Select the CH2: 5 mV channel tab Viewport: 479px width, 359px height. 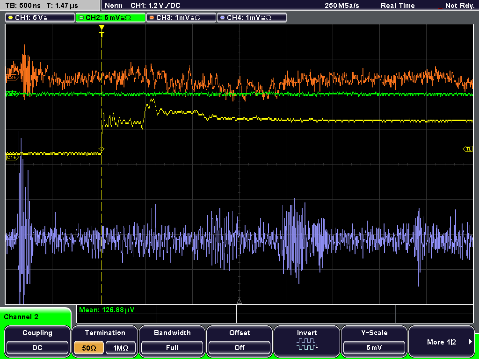[x=110, y=18]
